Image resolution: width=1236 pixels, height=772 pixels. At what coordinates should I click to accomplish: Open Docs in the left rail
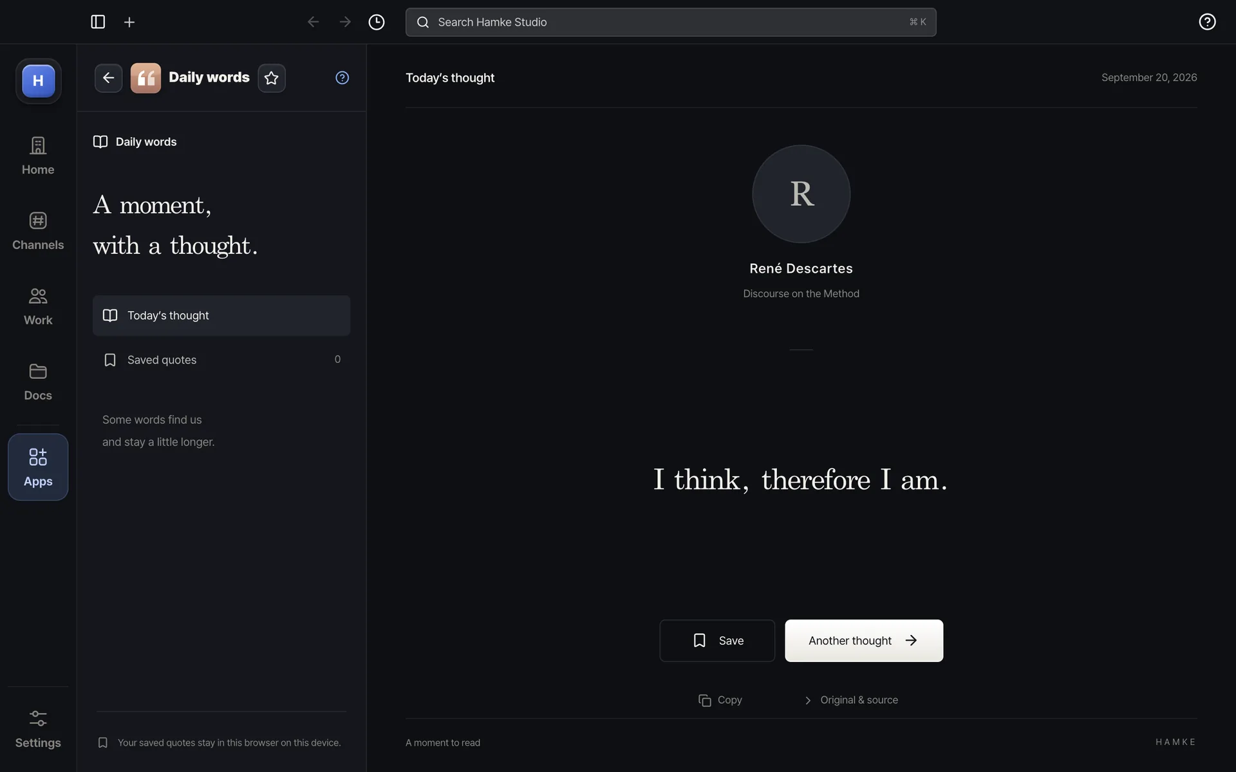click(x=38, y=381)
